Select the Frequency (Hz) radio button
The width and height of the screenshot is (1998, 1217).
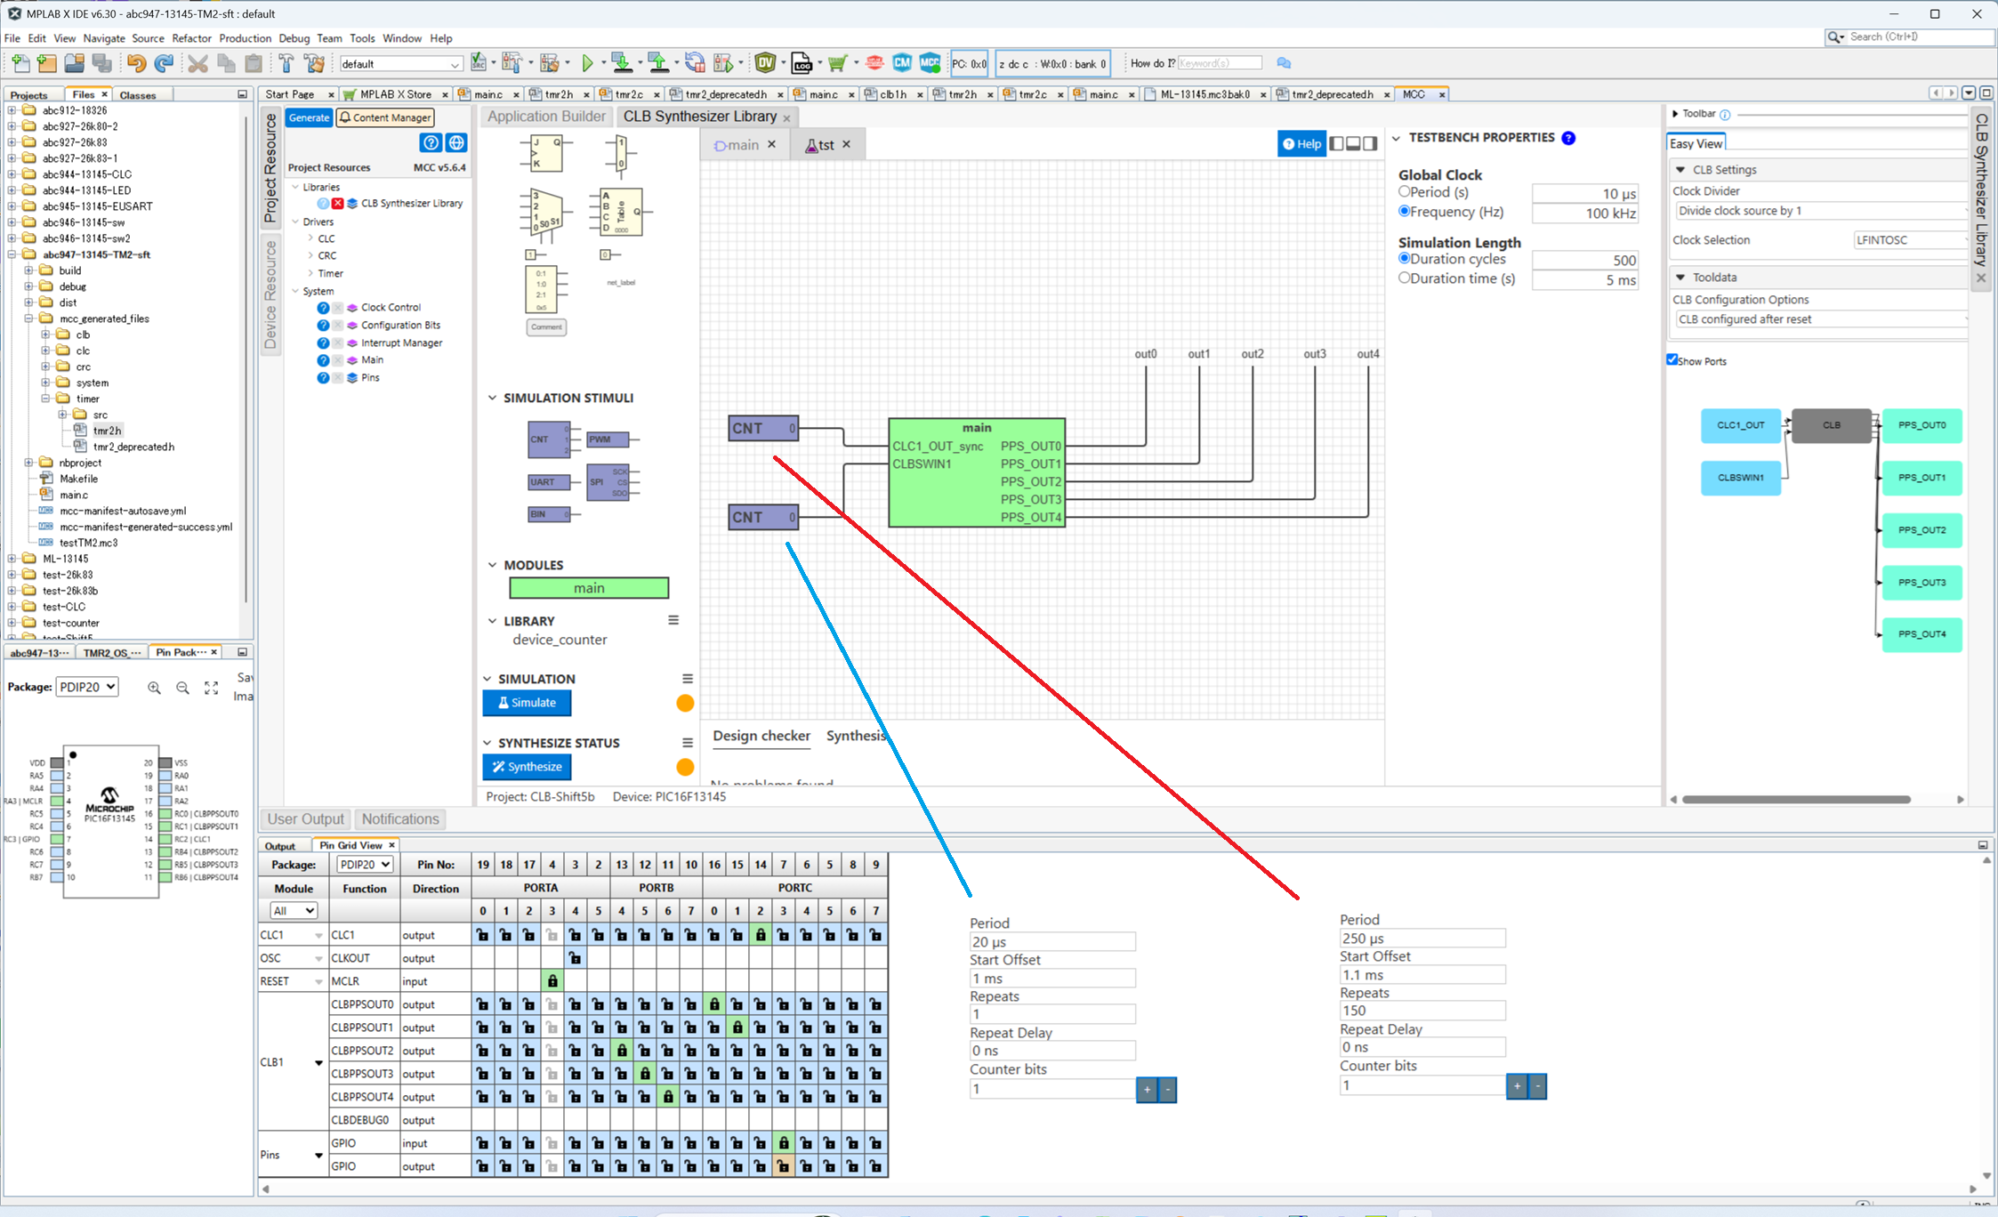coord(1405,212)
